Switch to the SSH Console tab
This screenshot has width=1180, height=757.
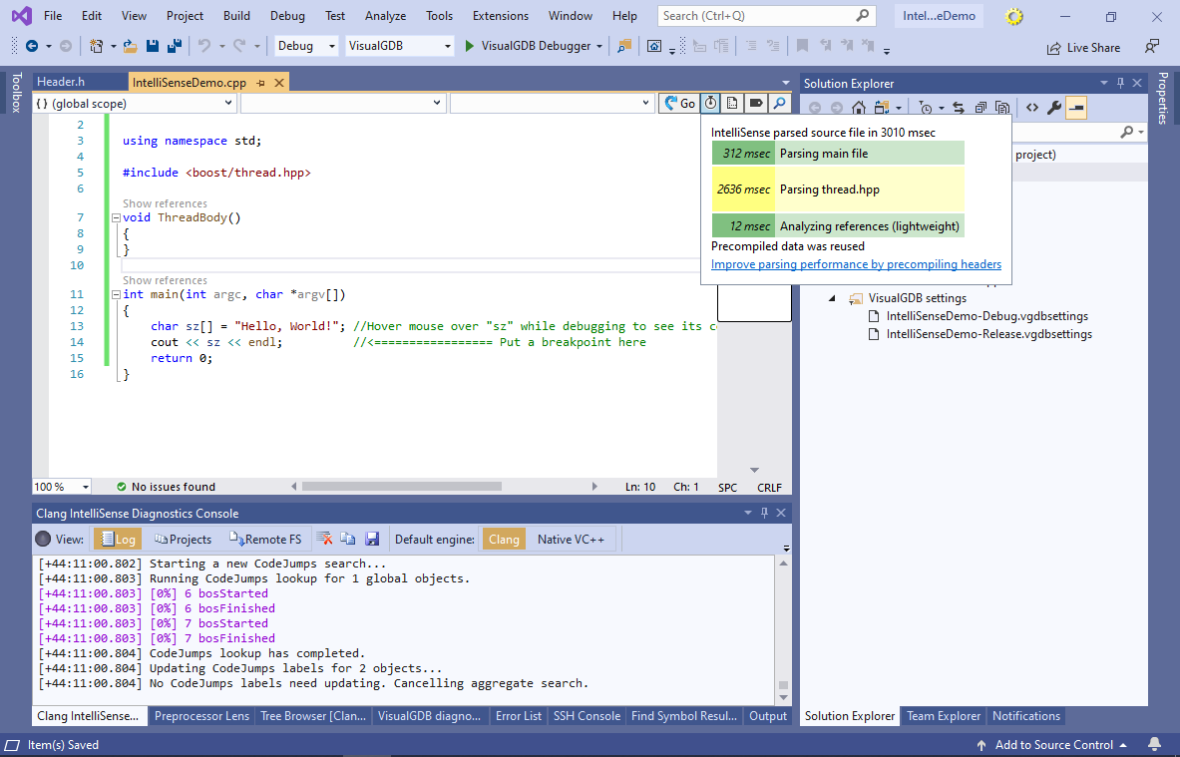point(587,716)
